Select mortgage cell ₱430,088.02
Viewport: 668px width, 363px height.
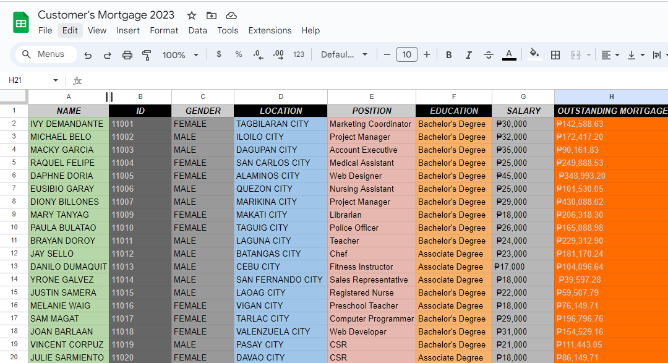coord(611,202)
